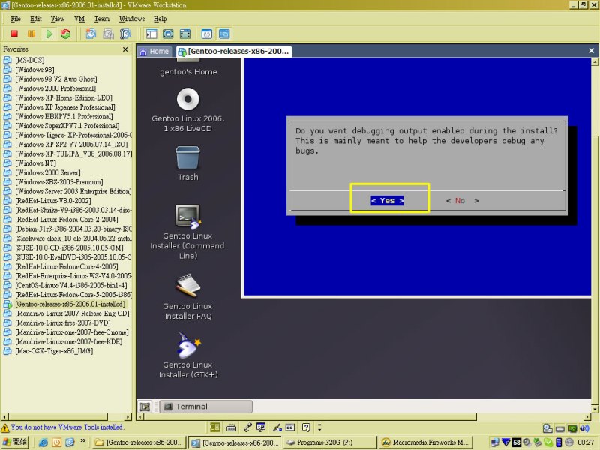Screen dimensions: 600x450
Task: Launch Gentoo Linux Installer (GTK+)
Action: pyautogui.click(x=188, y=355)
